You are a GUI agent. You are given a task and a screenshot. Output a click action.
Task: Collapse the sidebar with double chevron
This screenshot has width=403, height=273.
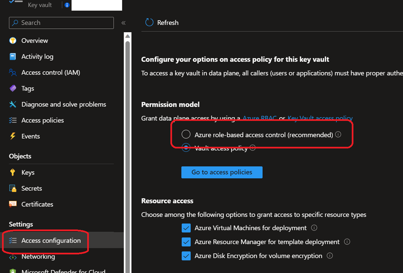[x=123, y=23]
